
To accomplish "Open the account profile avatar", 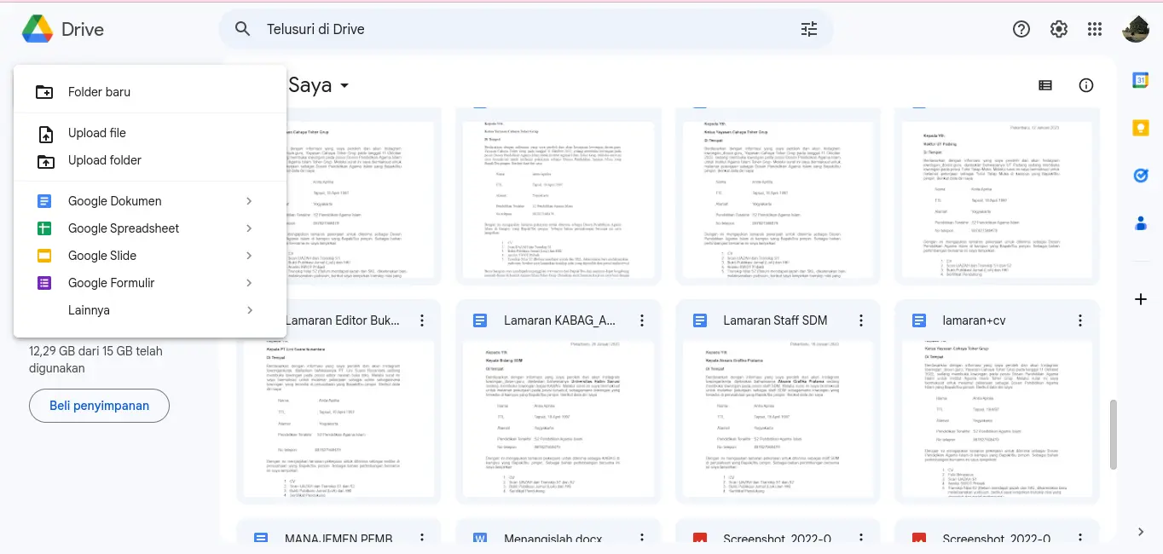I will [1136, 29].
